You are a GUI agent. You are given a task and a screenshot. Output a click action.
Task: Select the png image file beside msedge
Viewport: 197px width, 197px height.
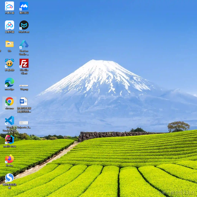(24, 87)
